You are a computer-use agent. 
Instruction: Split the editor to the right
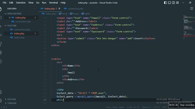pyautogui.click(x=192, y=8)
